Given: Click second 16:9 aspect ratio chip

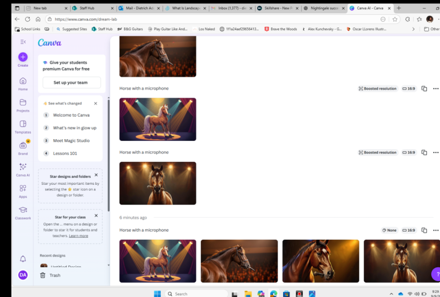Looking at the screenshot, I should point(409,152).
